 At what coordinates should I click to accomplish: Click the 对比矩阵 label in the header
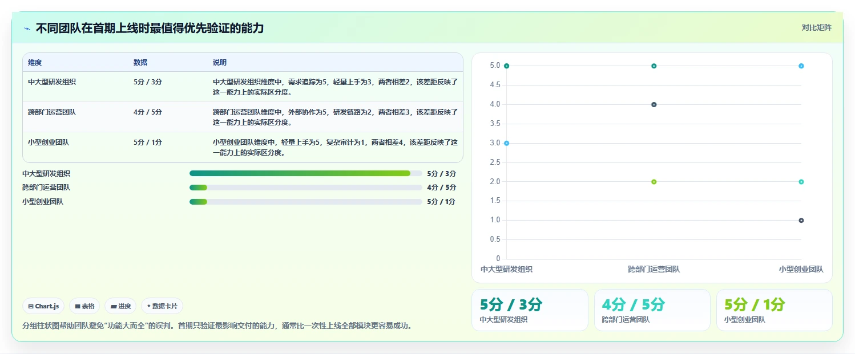[x=816, y=27]
